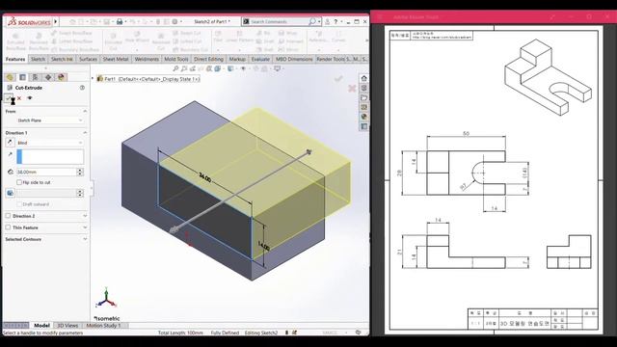This screenshot has height=347, width=617.
Task: Open Blind end condition dropdown
Action: pos(50,143)
